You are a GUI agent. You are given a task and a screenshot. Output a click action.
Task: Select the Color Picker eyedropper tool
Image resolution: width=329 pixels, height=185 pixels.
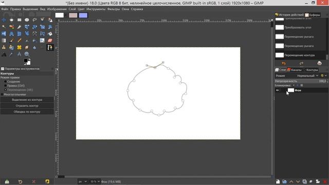(11, 54)
